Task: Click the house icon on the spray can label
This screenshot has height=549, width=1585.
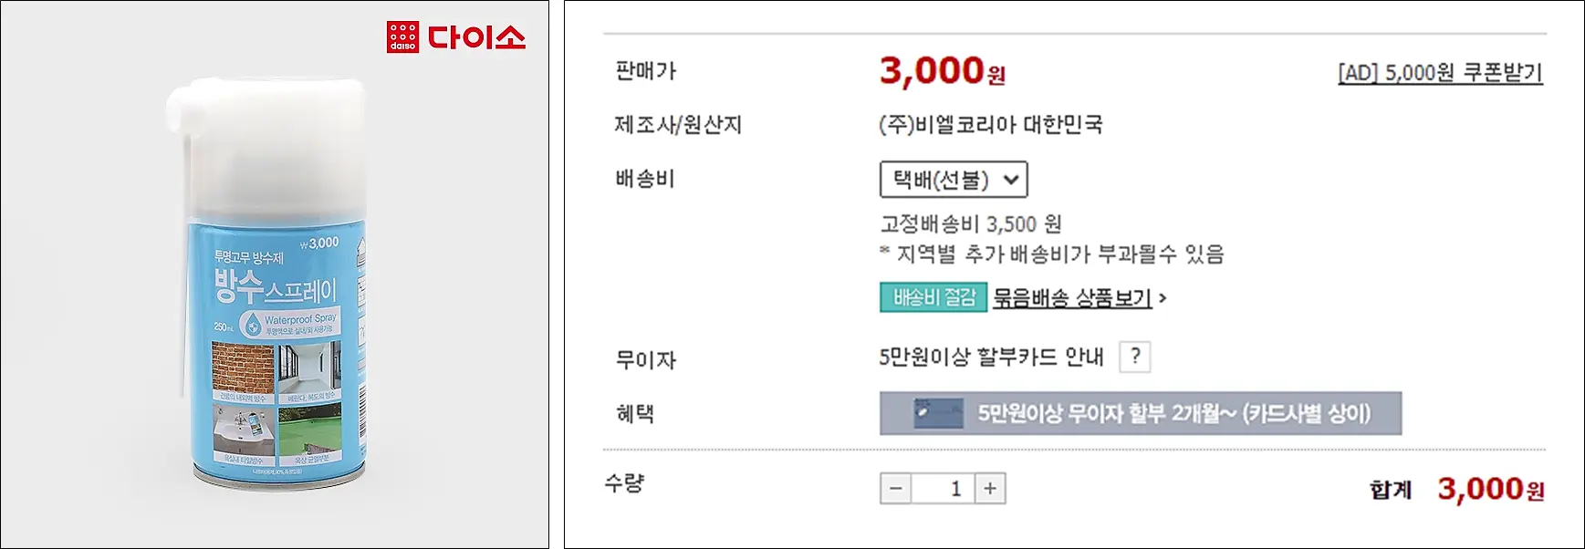Action: [x=360, y=252]
